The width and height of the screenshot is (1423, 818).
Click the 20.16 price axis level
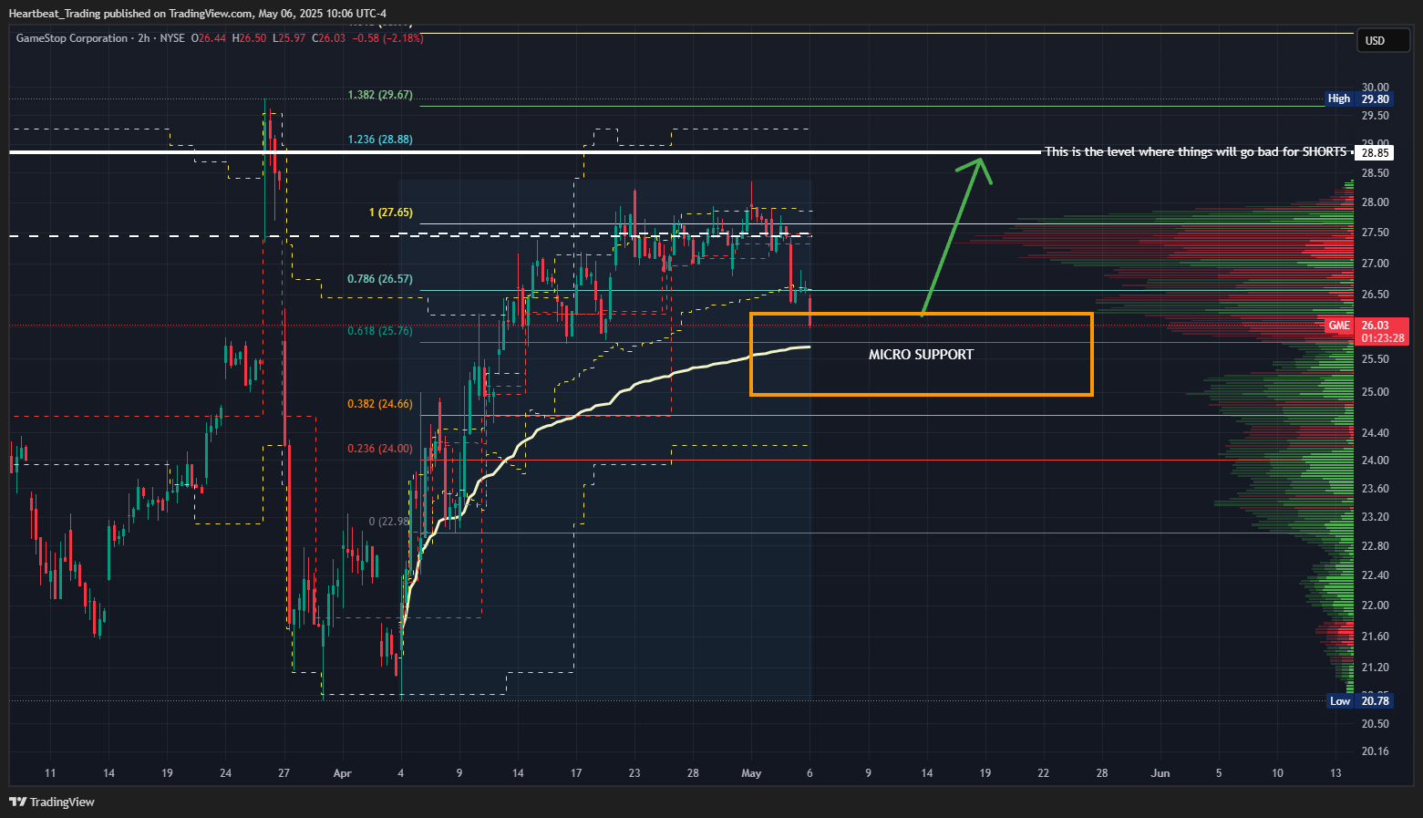(x=1376, y=751)
